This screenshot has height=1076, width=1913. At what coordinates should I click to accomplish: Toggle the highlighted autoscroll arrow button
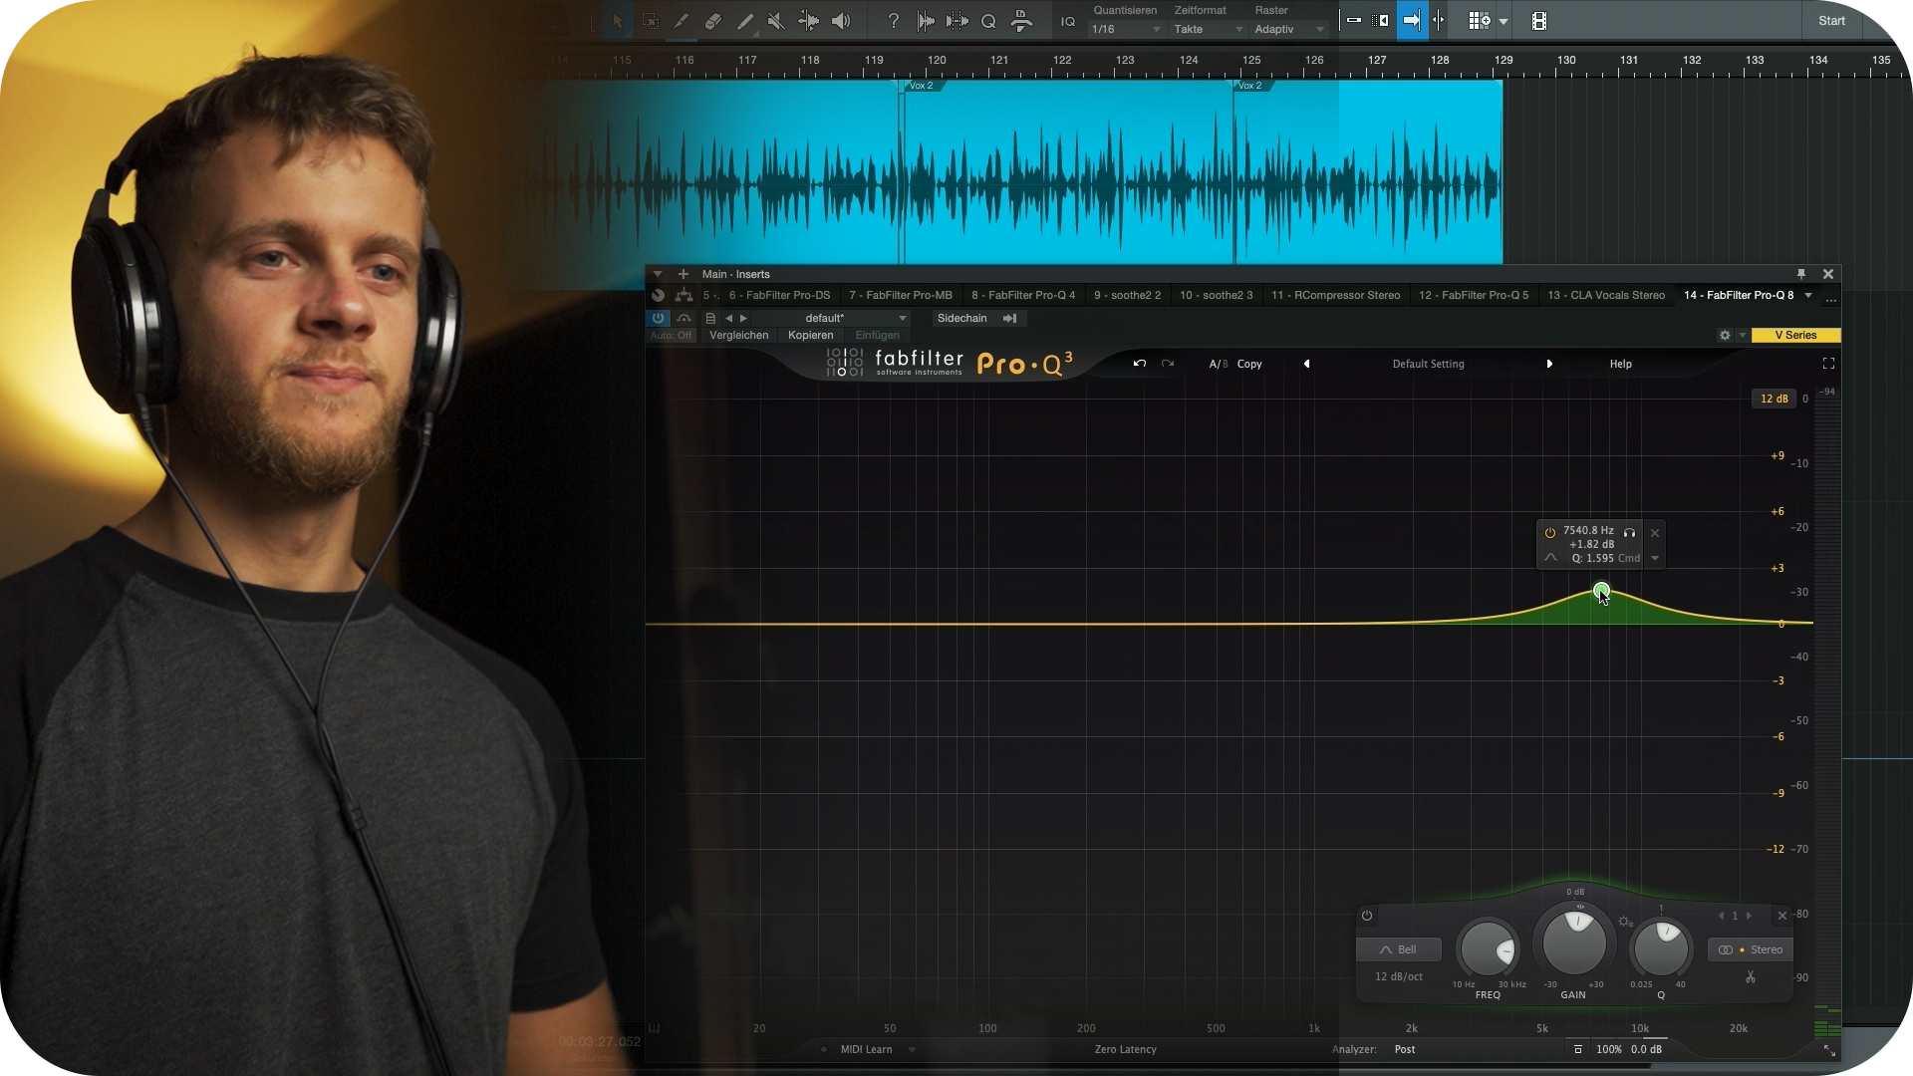point(1412,21)
